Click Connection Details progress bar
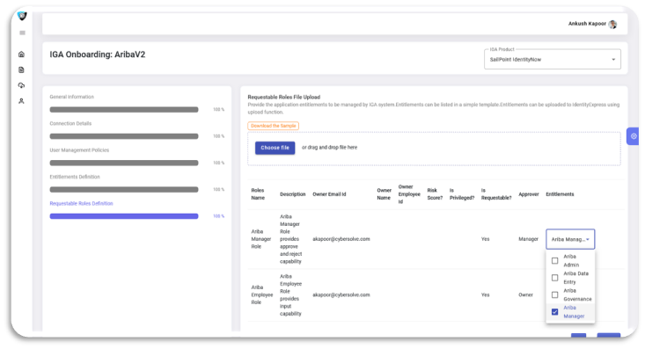The height and width of the screenshot is (349, 645). tap(124, 136)
